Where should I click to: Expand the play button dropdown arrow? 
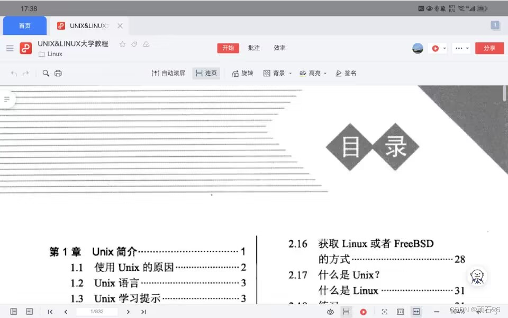tap(444, 48)
